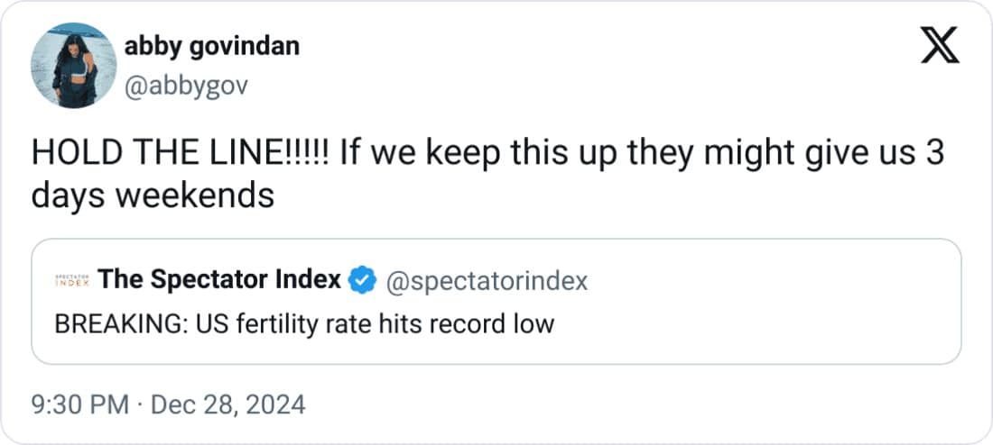Viewport: 993px width, 445px height.
Task: Click the @abbygov handle
Action: [186, 86]
